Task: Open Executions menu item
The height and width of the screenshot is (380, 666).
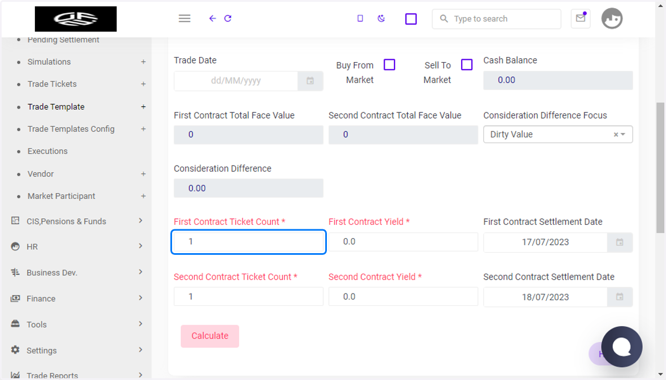Action: tap(48, 151)
